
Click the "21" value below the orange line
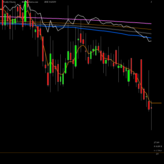pyautogui.click(x=157, y=154)
